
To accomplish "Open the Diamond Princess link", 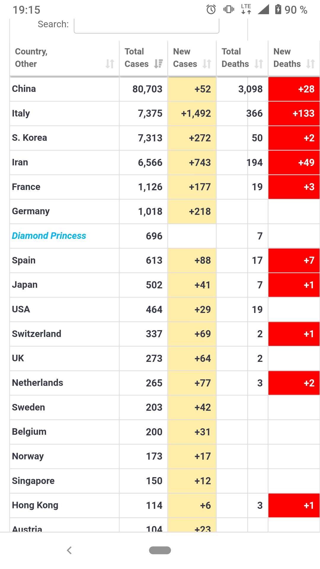I will tap(49, 236).
